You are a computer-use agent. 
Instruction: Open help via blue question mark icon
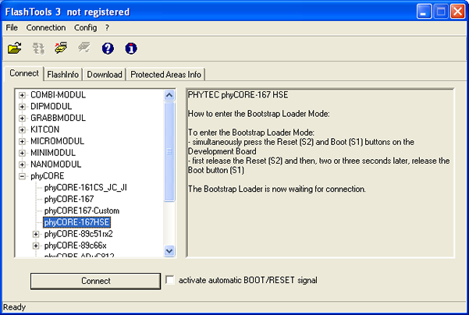click(x=108, y=48)
